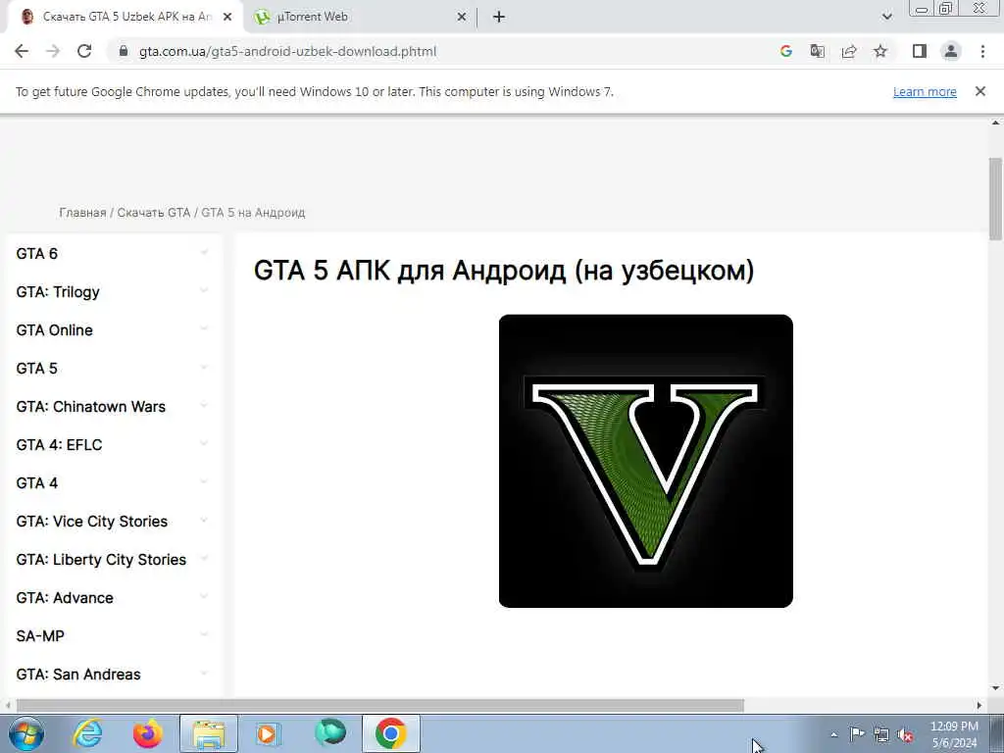Dismiss the Chrome updates notification bar

980,91
